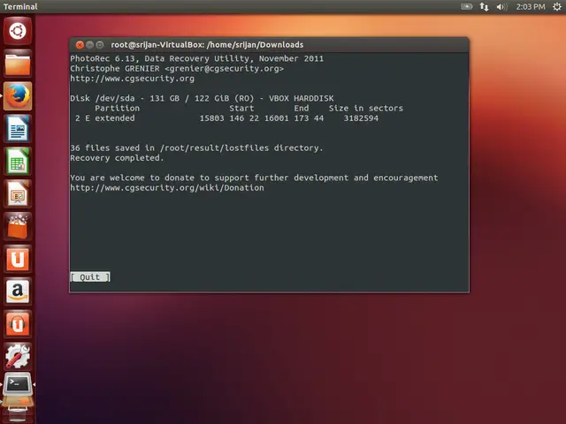The height and width of the screenshot is (424, 566).
Task: Open the network indicator arrows
Action: (x=484, y=6)
